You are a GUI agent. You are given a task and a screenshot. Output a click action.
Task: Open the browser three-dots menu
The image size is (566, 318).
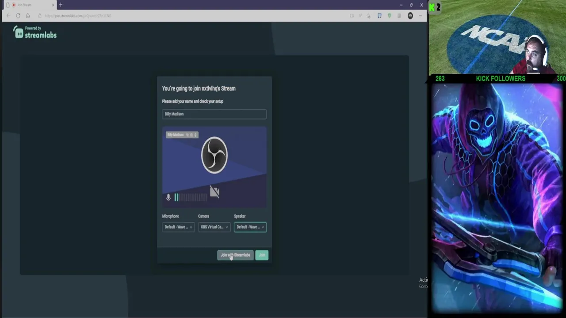click(x=420, y=16)
